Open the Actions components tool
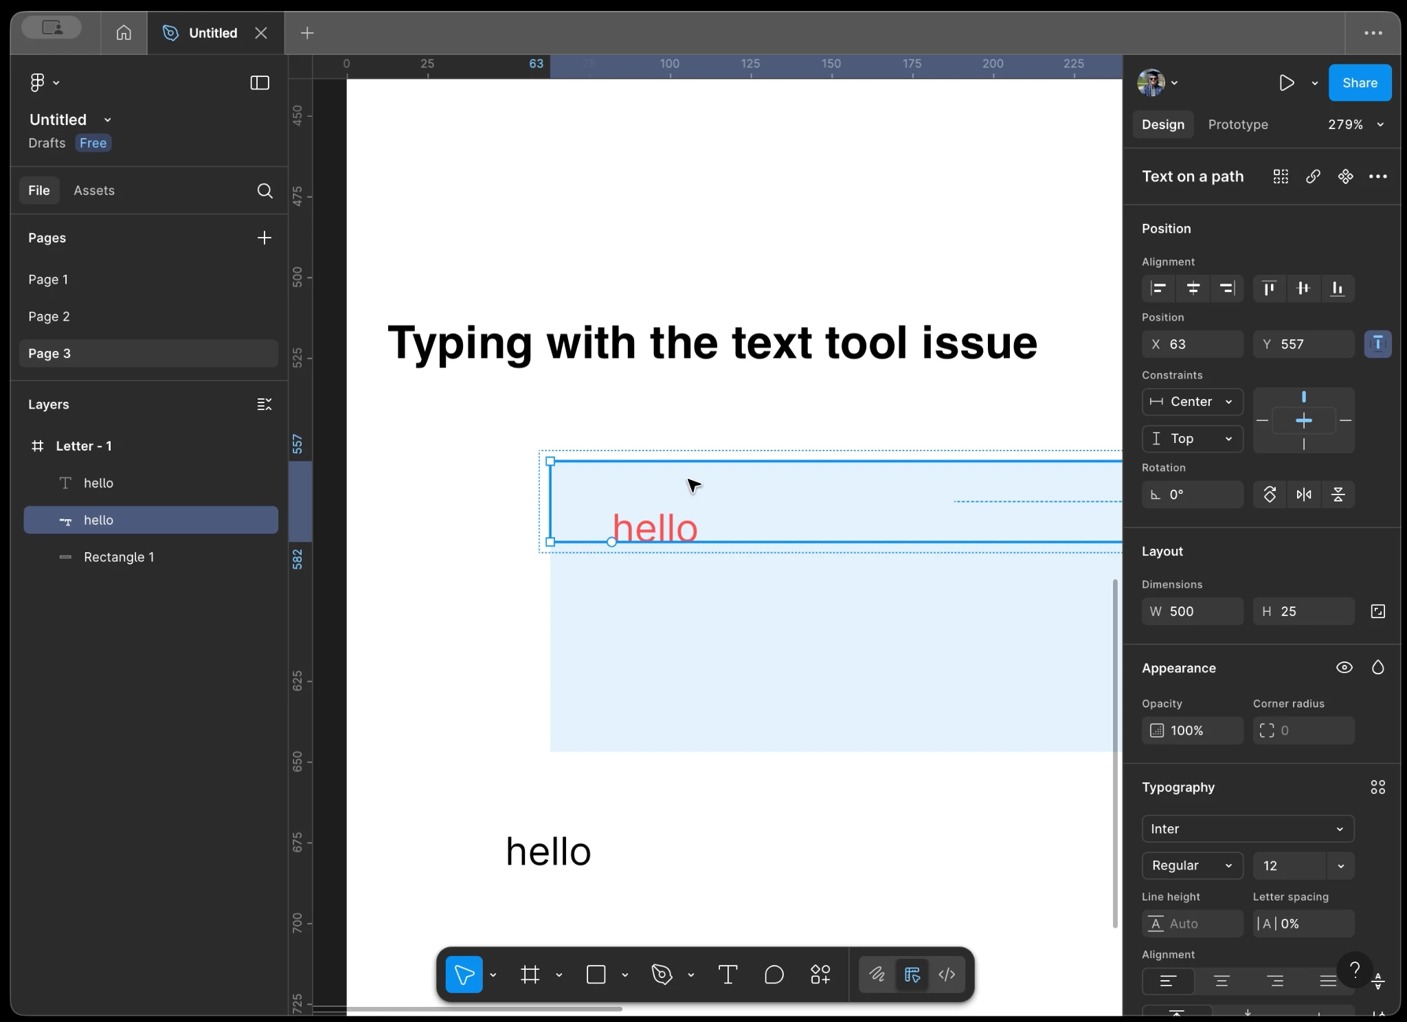This screenshot has height=1022, width=1407. click(x=820, y=974)
